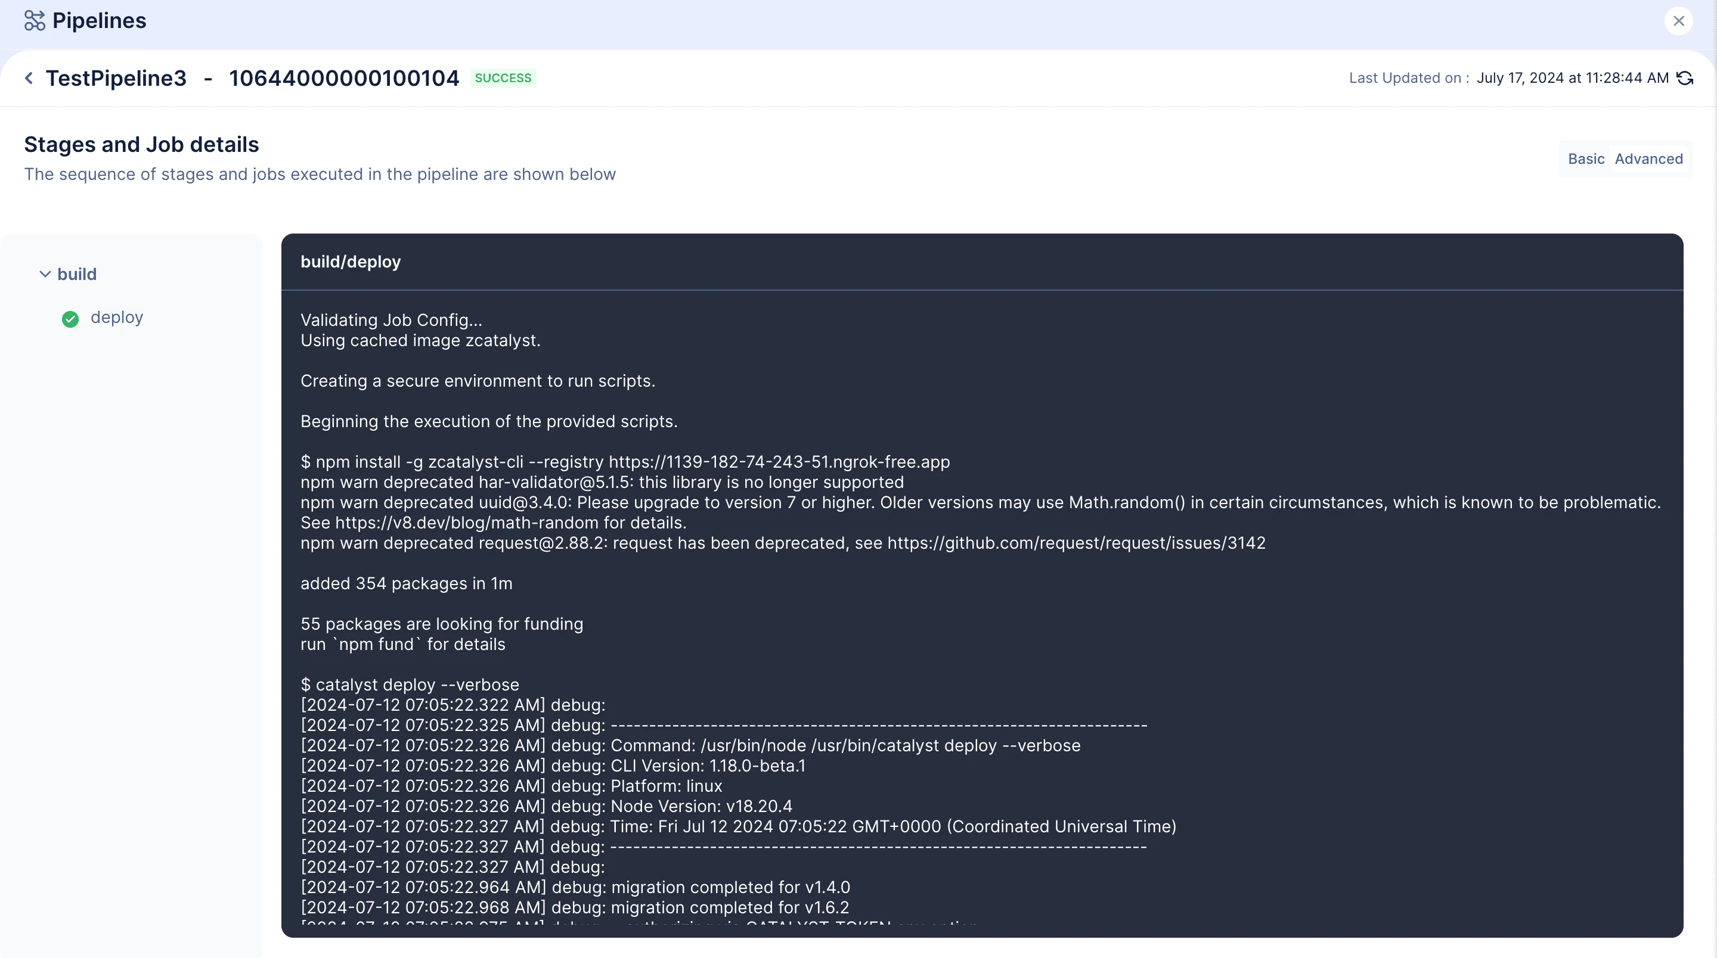
Task: Click 'migration completed for v1.6.2' line
Action: [x=575, y=907]
